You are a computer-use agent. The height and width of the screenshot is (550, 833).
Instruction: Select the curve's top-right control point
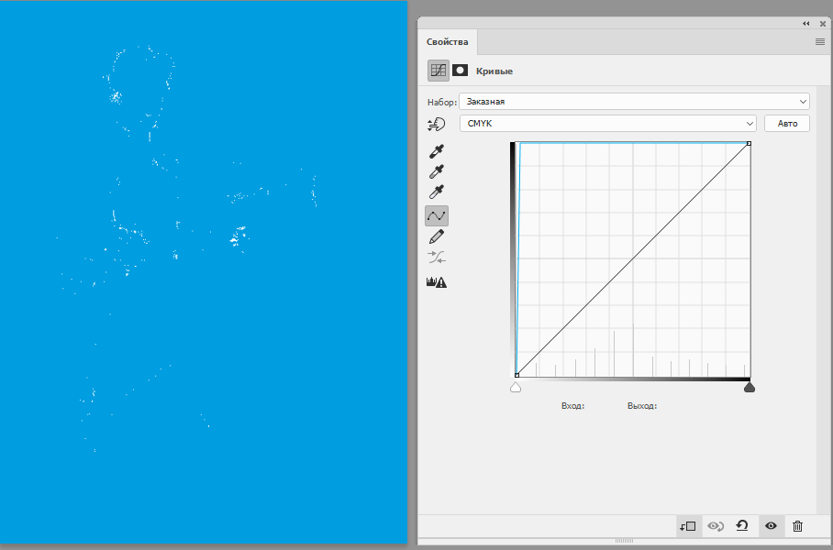click(x=749, y=143)
